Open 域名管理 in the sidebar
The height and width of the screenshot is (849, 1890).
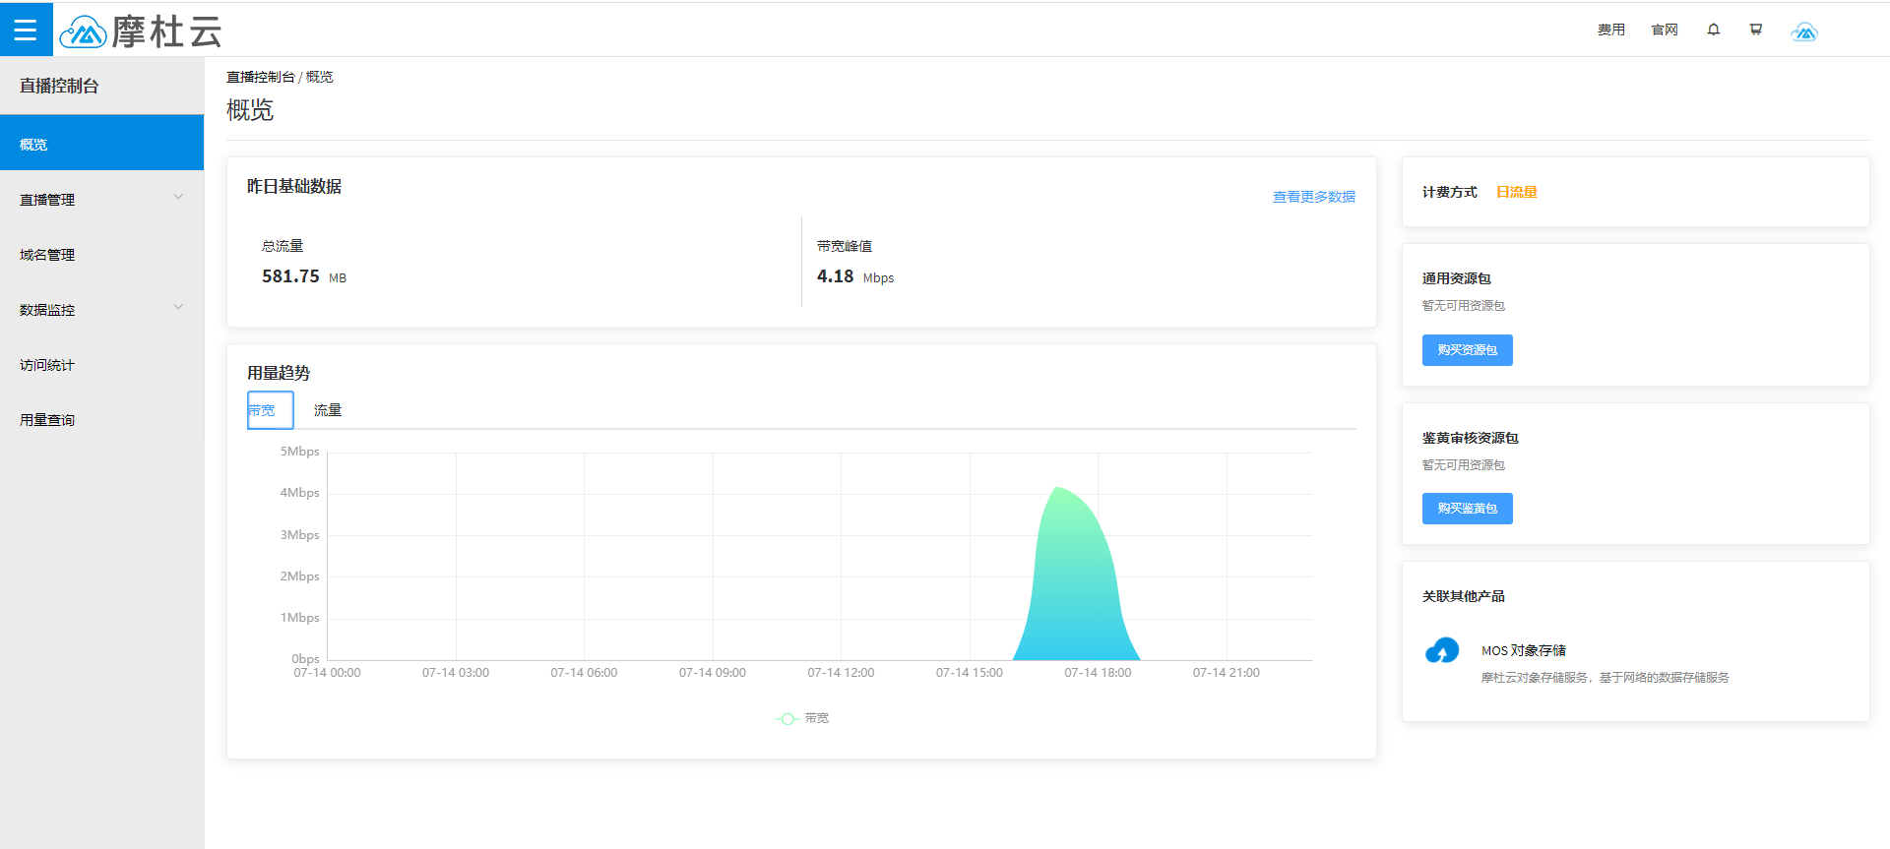[x=47, y=255]
